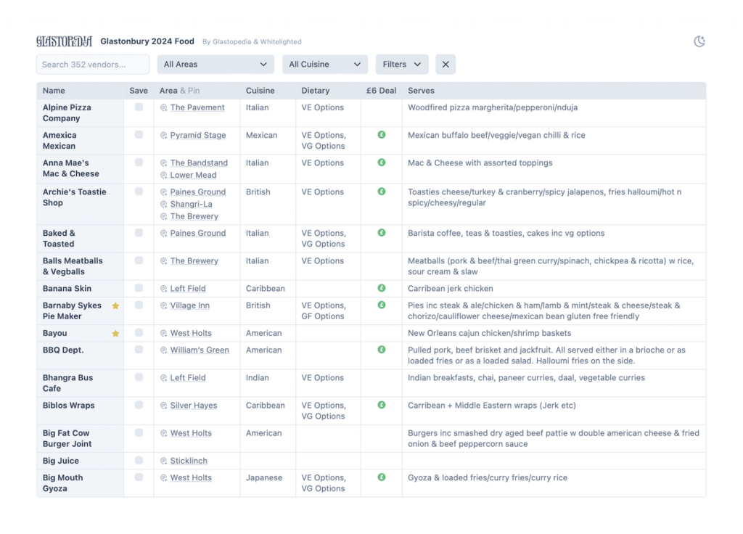Click the £6 Deal column header
Viewport: 743px width, 534px height.
[x=381, y=91]
